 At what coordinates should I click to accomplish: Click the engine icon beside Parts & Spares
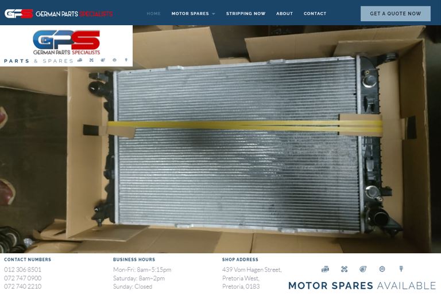point(80,60)
